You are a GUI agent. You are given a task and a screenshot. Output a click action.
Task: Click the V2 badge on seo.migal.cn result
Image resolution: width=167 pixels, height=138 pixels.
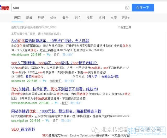click(x=47, y=120)
